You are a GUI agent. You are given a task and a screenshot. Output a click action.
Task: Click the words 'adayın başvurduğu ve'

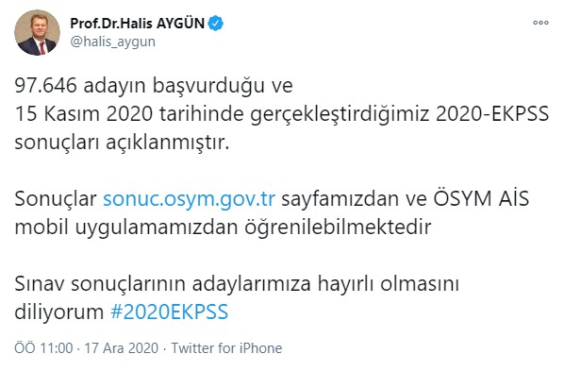pyautogui.click(x=188, y=87)
